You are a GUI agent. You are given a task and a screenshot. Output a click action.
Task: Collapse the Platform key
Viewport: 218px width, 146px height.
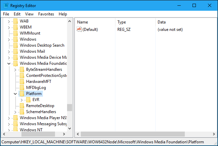click(15, 94)
